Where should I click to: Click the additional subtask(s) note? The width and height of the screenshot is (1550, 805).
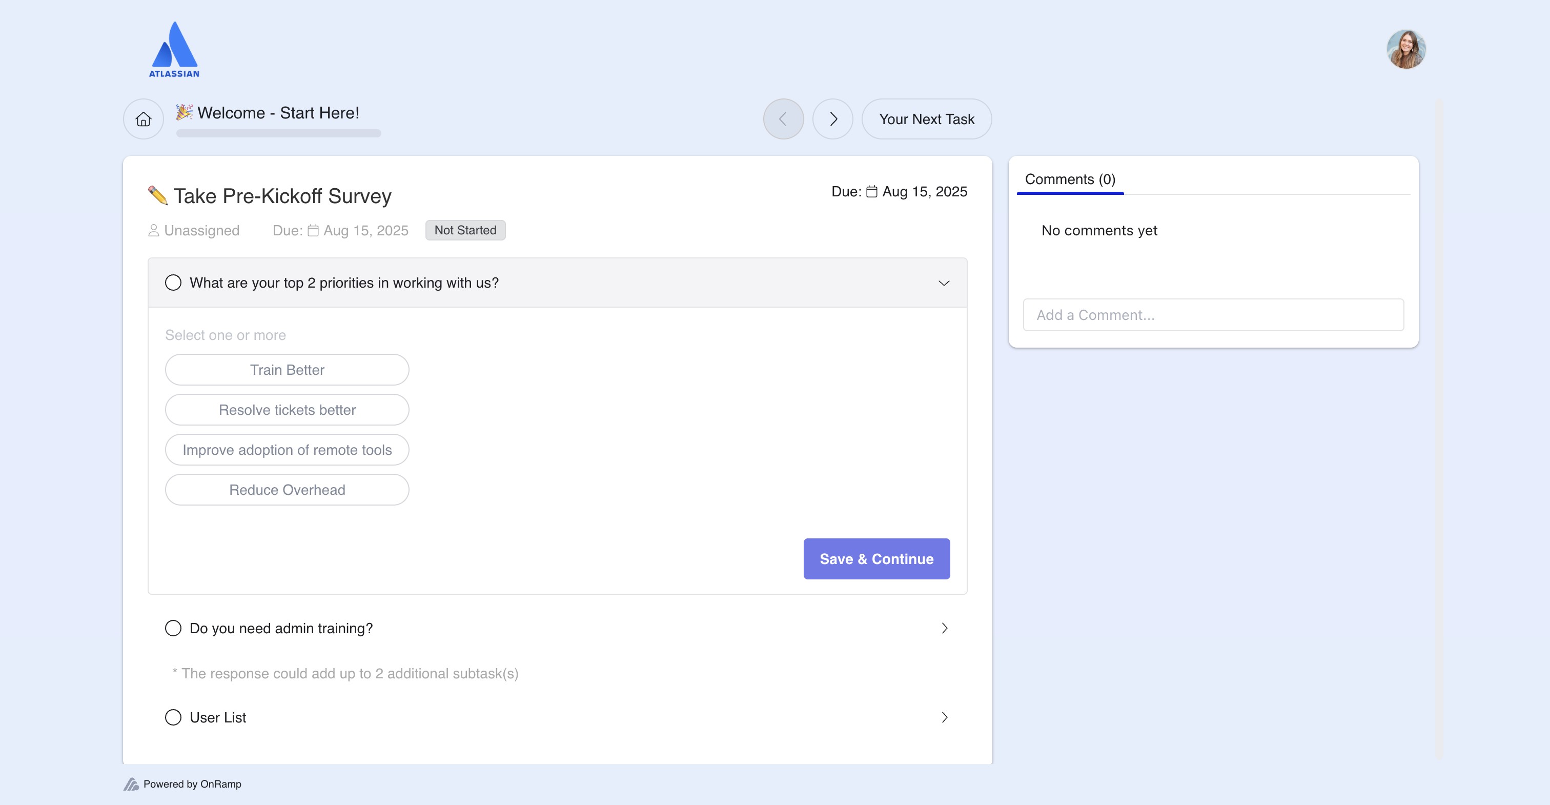coord(345,674)
